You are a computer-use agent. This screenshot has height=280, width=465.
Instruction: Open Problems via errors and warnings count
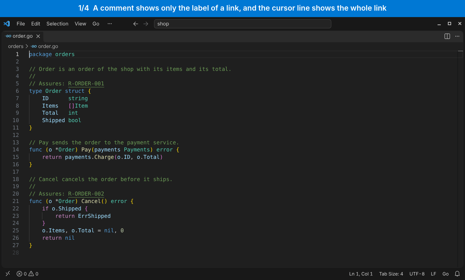27,274
